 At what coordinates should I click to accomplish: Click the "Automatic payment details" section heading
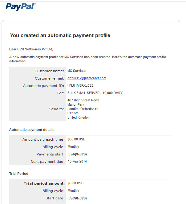32,130
